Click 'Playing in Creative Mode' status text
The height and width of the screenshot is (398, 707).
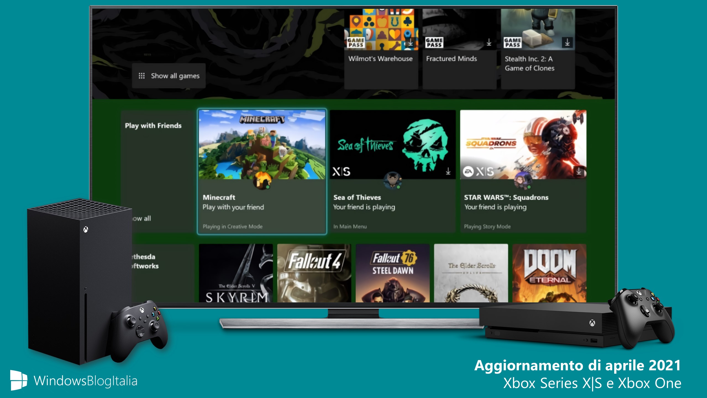pyautogui.click(x=232, y=226)
